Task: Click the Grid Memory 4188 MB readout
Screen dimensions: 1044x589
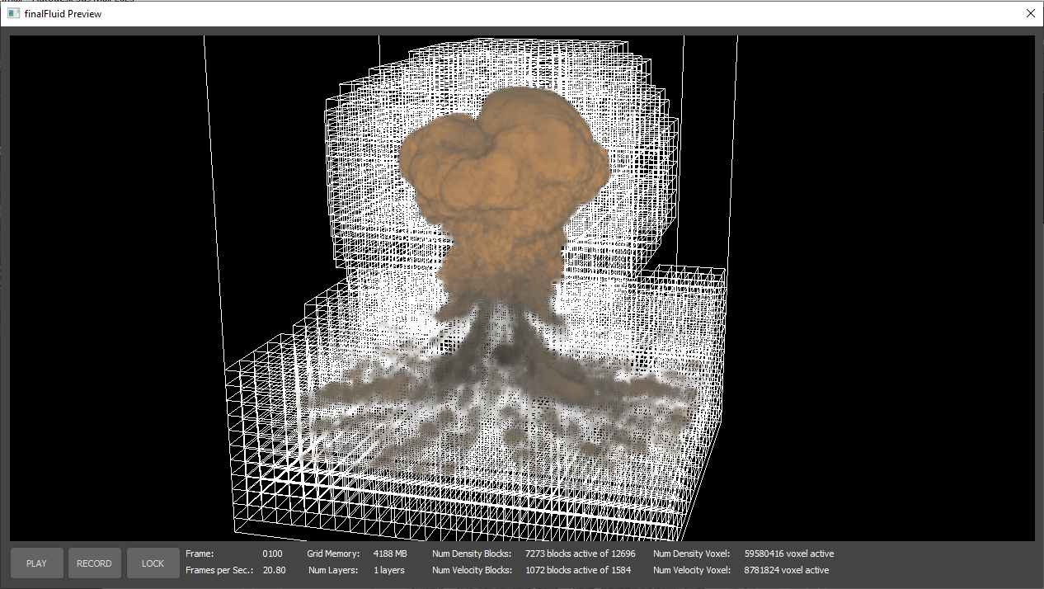Action: coord(390,554)
